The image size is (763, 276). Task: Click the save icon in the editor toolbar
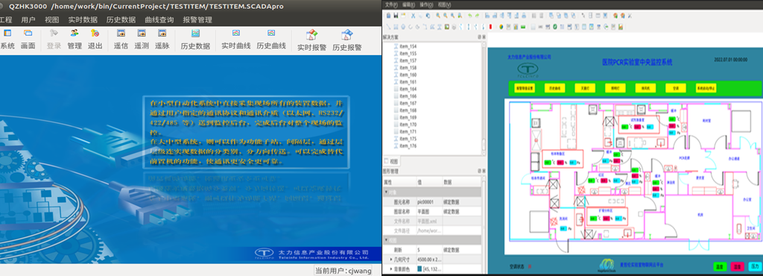point(396,16)
